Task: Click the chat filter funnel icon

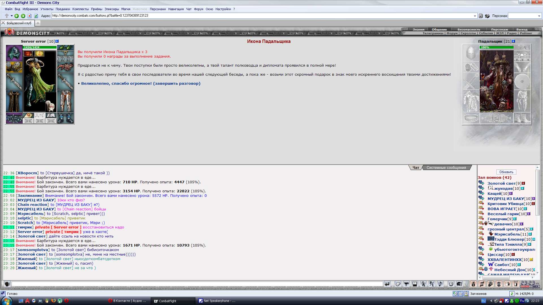Action: click(406, 284)
